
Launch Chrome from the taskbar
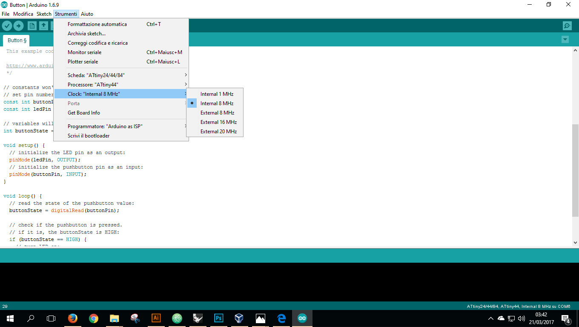pos(94,318)
